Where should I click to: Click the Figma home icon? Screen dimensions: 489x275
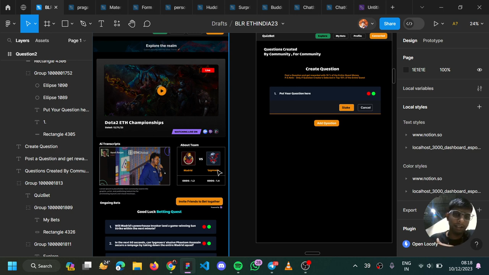[x=8, y=7]
